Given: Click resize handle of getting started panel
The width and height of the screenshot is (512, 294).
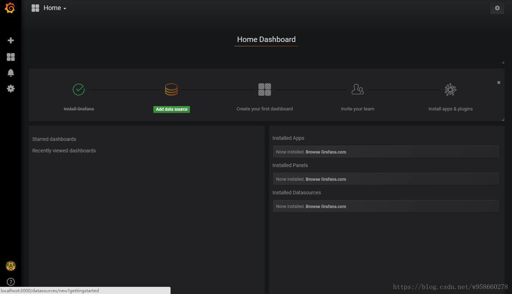Looking at the screenshot, I should coord(503,119).
